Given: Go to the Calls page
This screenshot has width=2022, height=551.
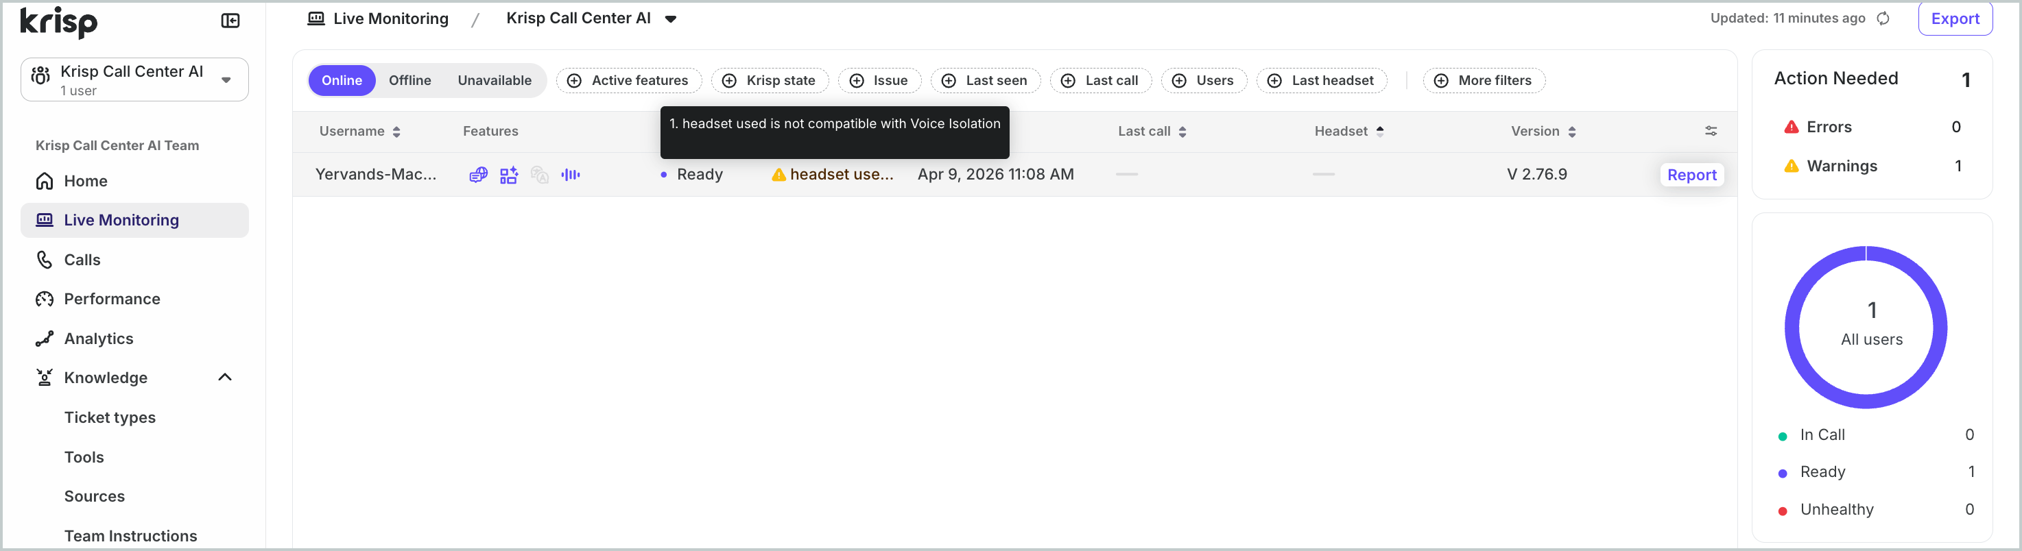Looking at the screenshot, I should tap(82, 260).
